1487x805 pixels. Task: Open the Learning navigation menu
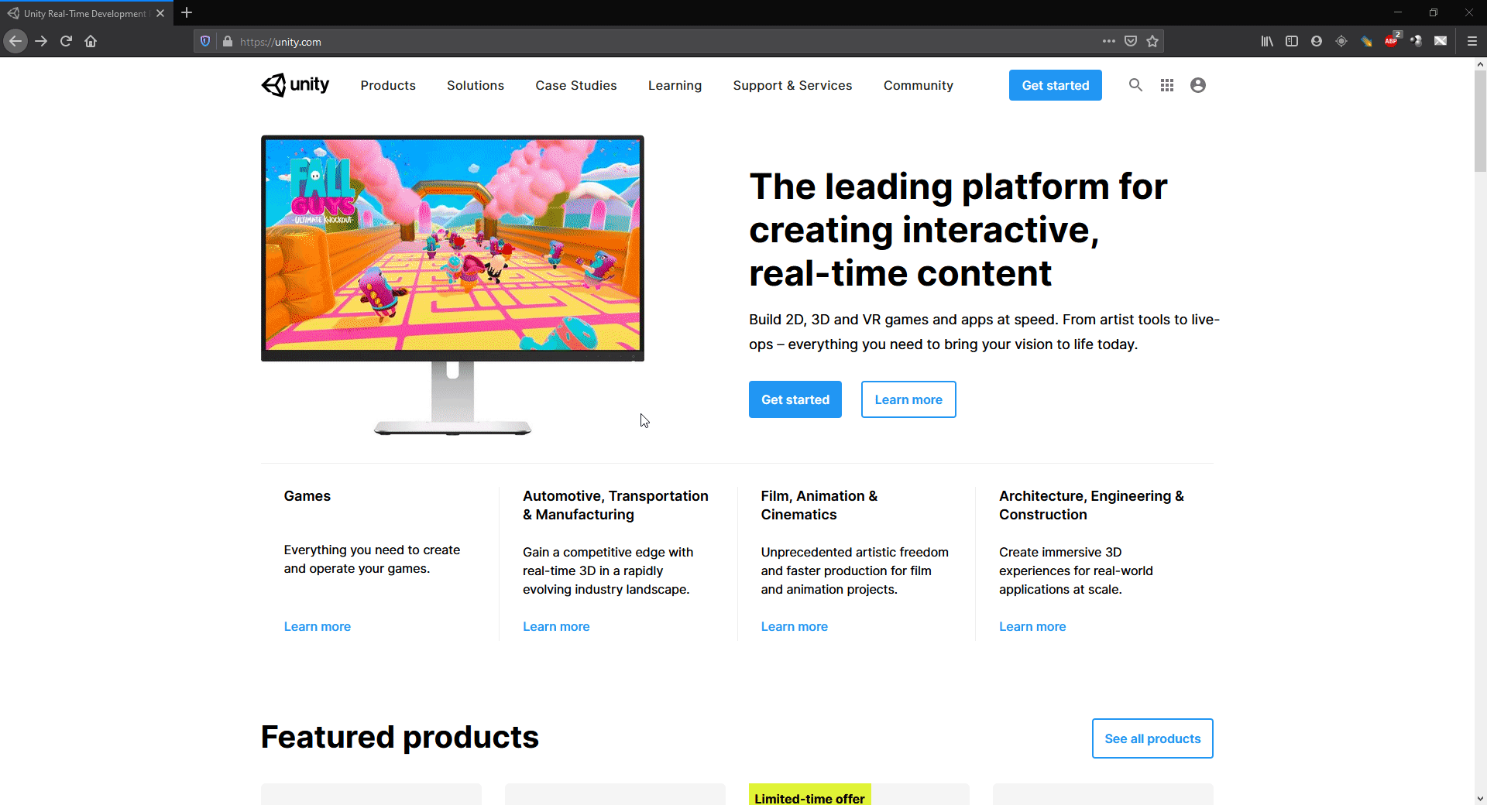(675, 85)
